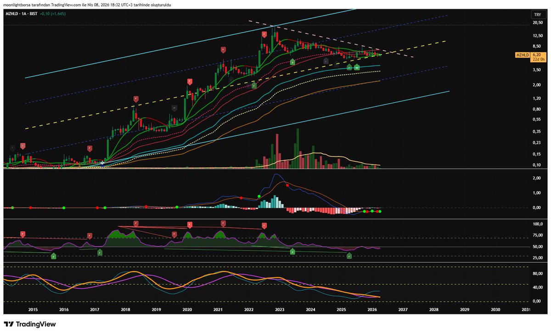
Task: Click the 2020 label on time axis
Action: click(x=187, y=310)
